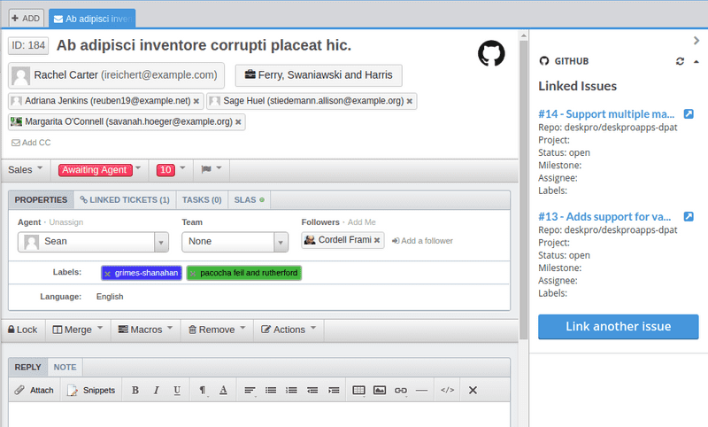Open Ferry, Swaniawski and Harris organization

point(319,75)
